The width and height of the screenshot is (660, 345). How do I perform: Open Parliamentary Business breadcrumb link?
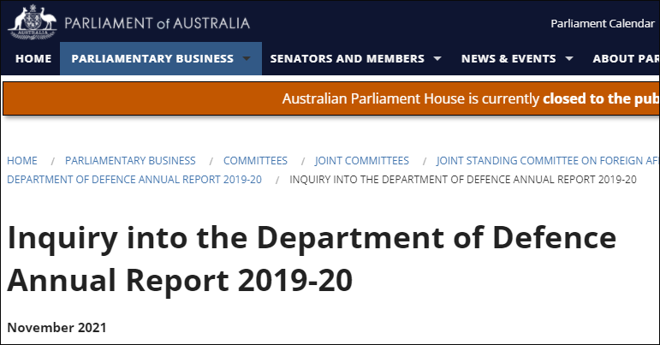130,160
